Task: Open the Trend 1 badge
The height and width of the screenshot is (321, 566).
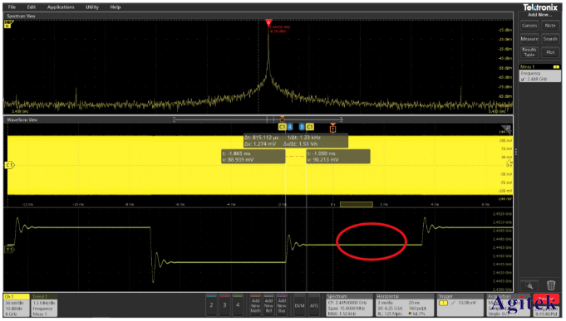Action: pos(44,305)
